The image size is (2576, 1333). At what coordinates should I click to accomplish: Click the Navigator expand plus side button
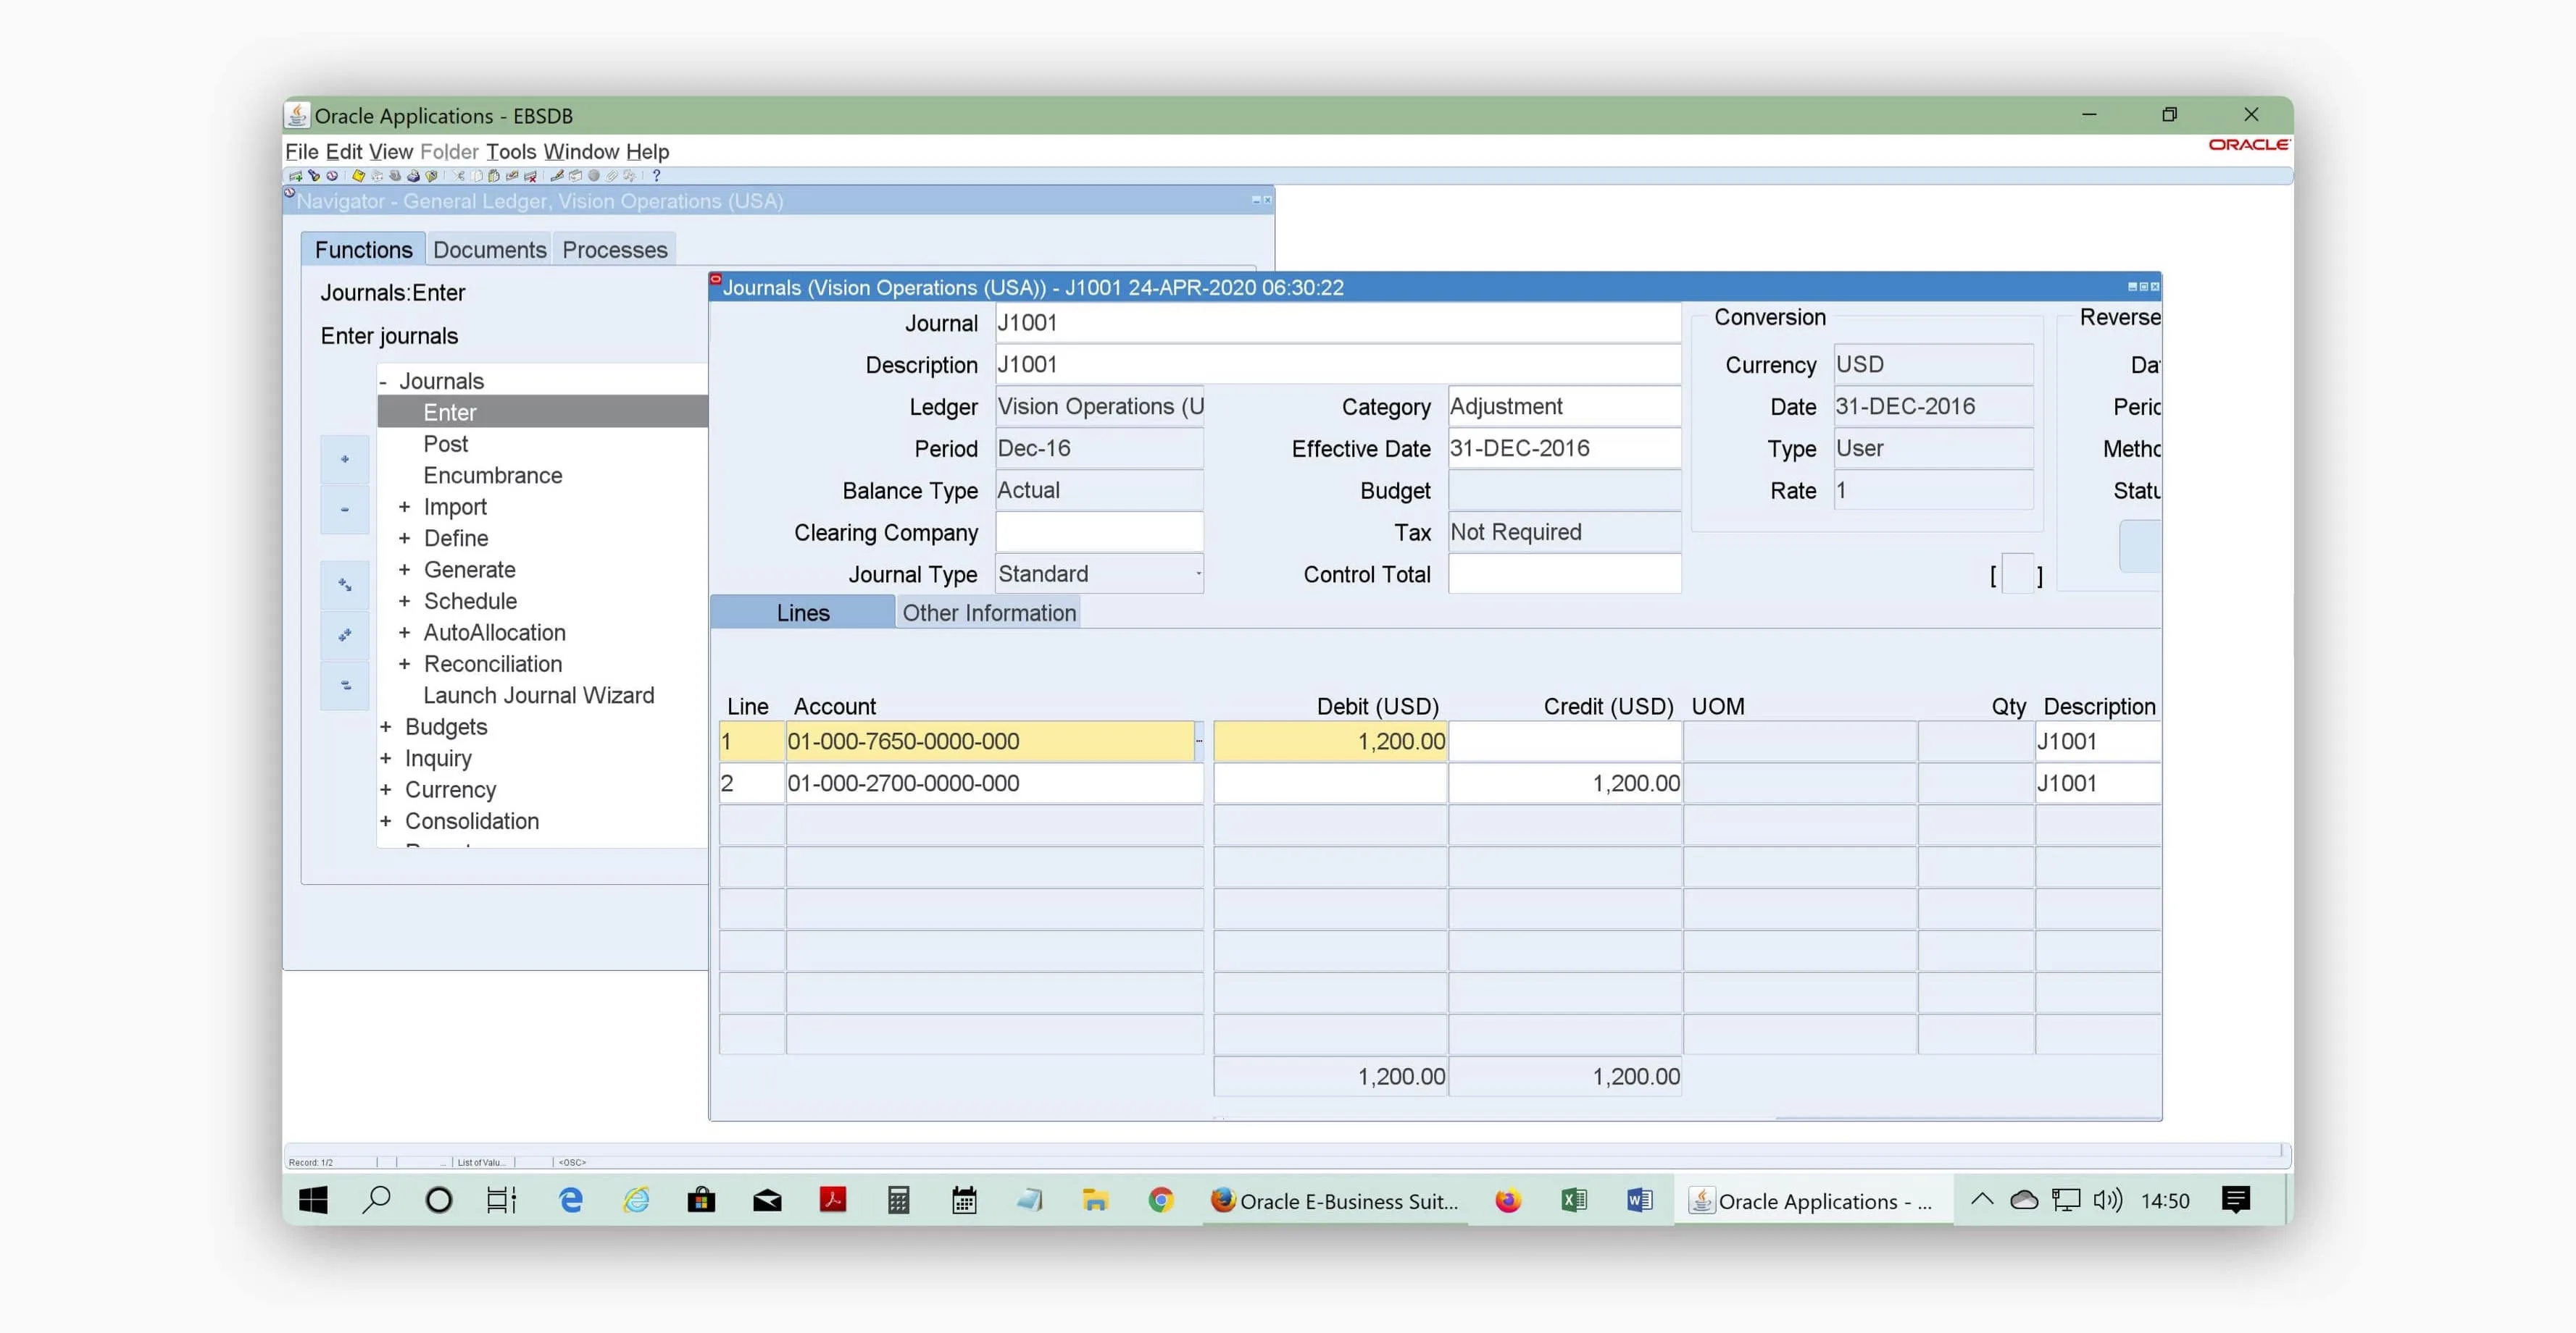345,460
